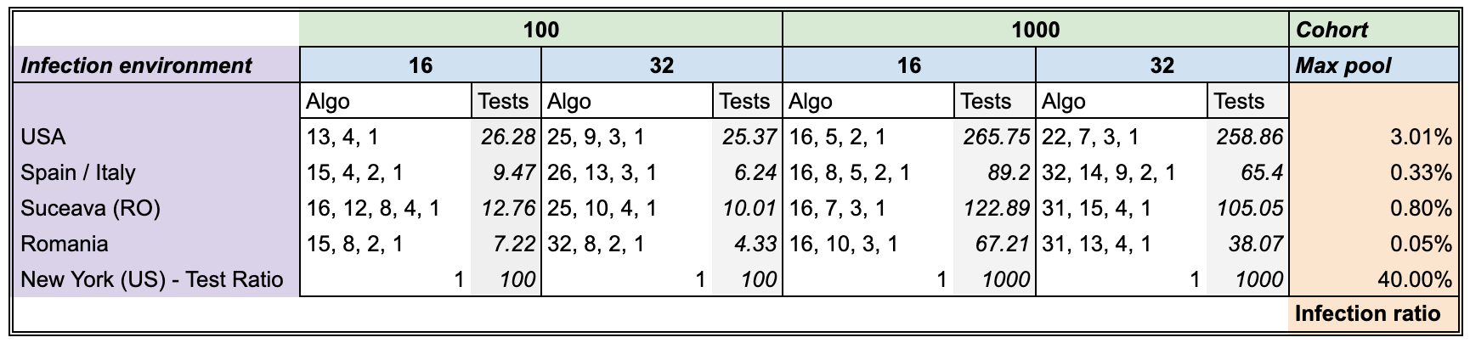This screenshot has width=1470, height=343.
Task: Click the Max pool label cell
Action: tap(1373, 65)
